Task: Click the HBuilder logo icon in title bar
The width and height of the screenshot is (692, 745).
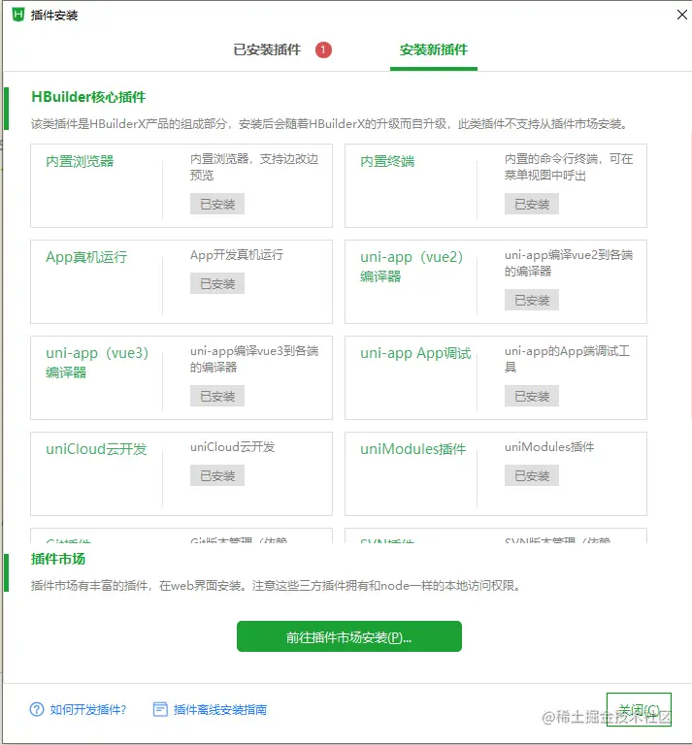Action: pos(18,15)
